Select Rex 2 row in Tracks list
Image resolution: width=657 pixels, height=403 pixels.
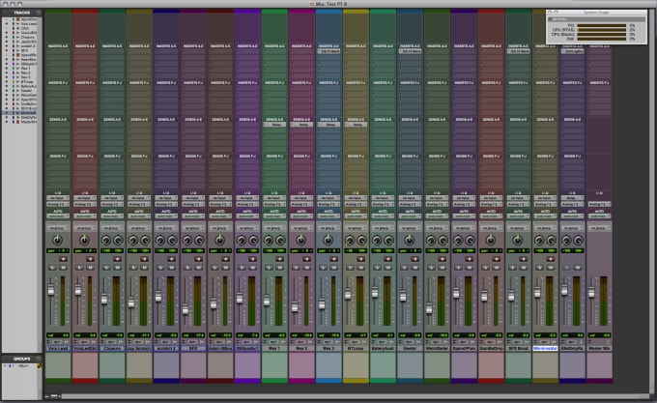click(x=26, y=72)
